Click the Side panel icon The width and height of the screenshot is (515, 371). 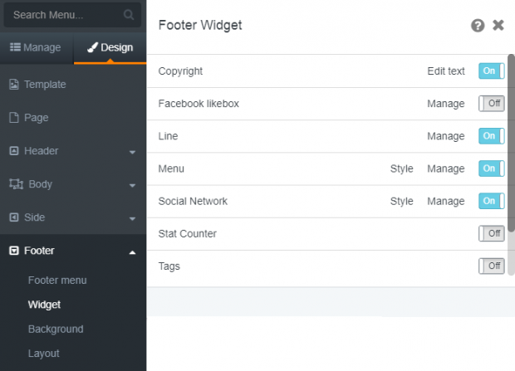point(14,217)
